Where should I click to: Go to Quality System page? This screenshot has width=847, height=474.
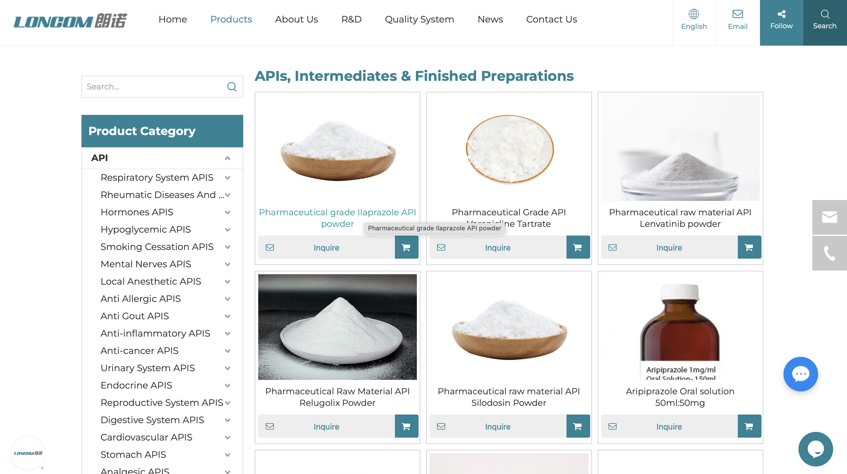[419, 19]
